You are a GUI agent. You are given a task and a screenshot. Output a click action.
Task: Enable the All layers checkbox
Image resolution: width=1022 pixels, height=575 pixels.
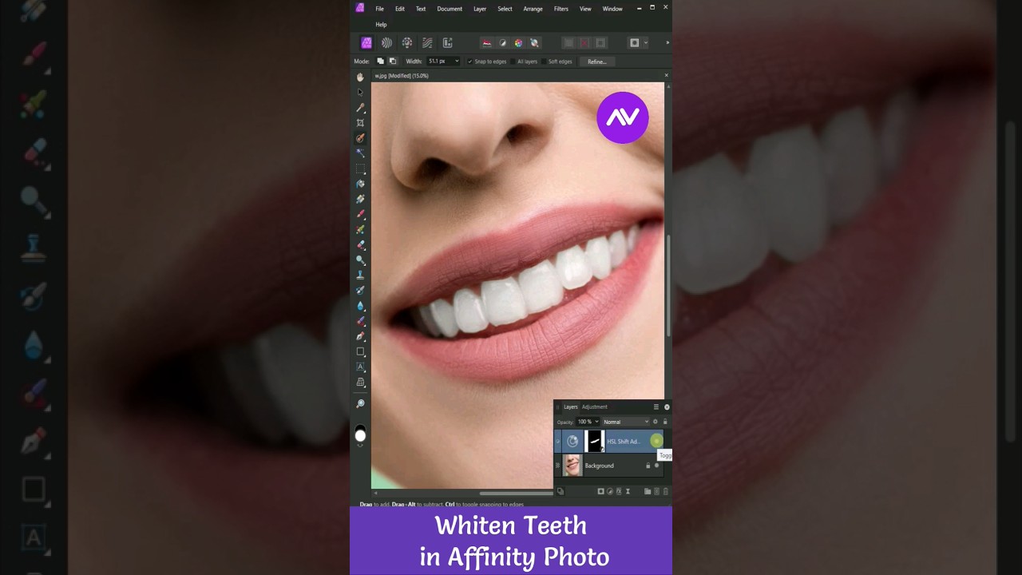click(x=513, y=61)
